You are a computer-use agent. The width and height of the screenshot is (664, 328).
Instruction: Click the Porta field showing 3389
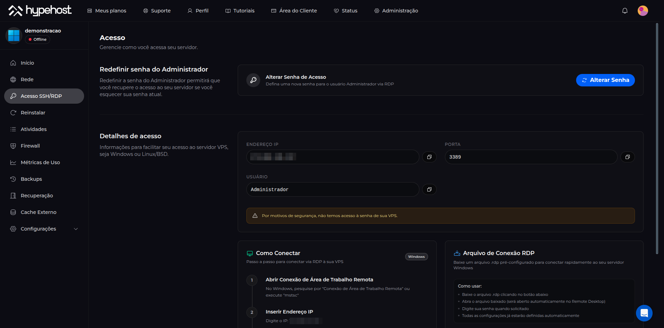(531, 157)
